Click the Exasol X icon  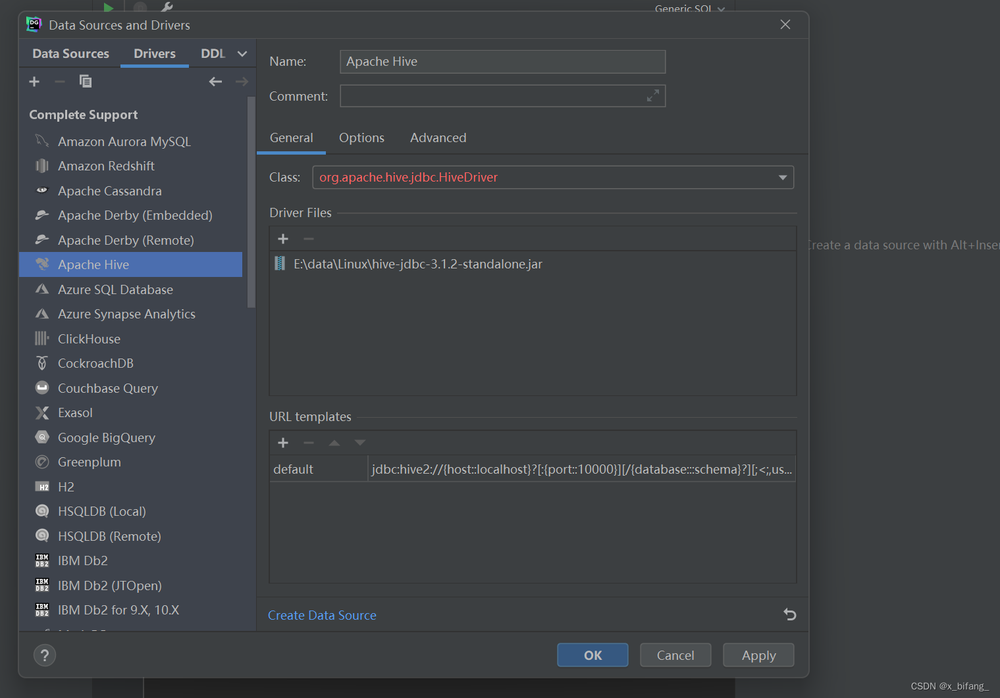pos(42,412)
